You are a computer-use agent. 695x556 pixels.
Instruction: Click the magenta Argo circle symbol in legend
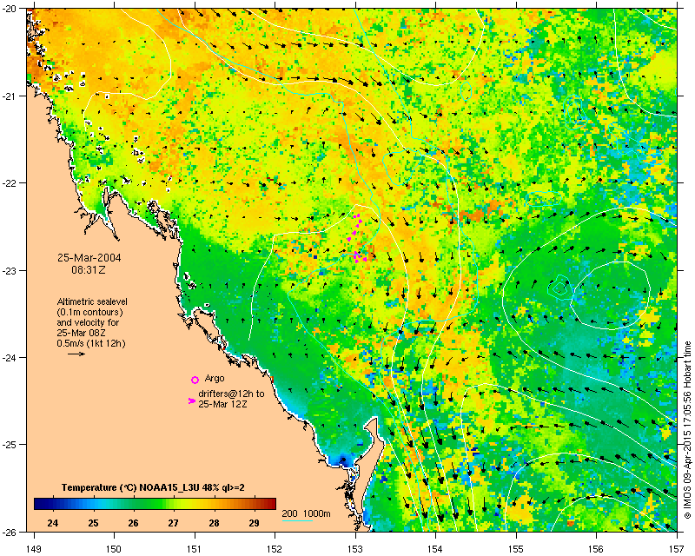coord(195,380)
